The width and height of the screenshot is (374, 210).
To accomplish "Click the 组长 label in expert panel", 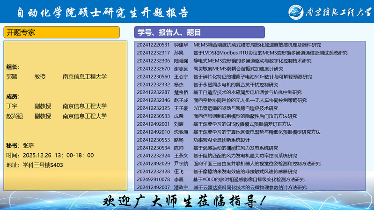I will pyautogui.click(x=13, y=67).
